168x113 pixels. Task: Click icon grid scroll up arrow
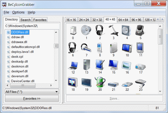160,26
